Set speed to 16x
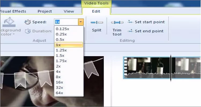Image resolution: width=201 pixels, height=107 pixels. [x=69, y=82]
